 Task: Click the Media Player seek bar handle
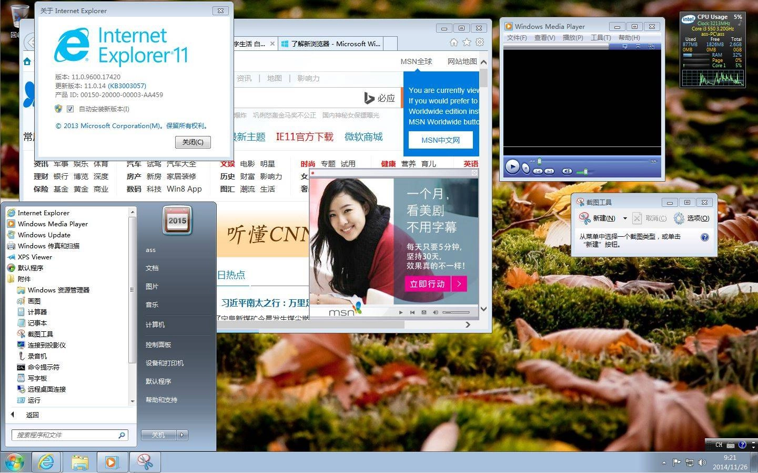click(539, 161)
